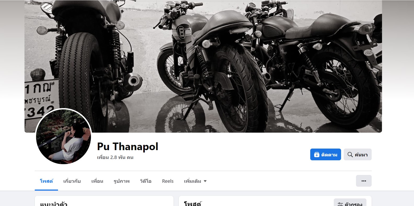The width and height of the screenshot is (414, 206).
Task: Open the Reels tab
Action: 168,181
